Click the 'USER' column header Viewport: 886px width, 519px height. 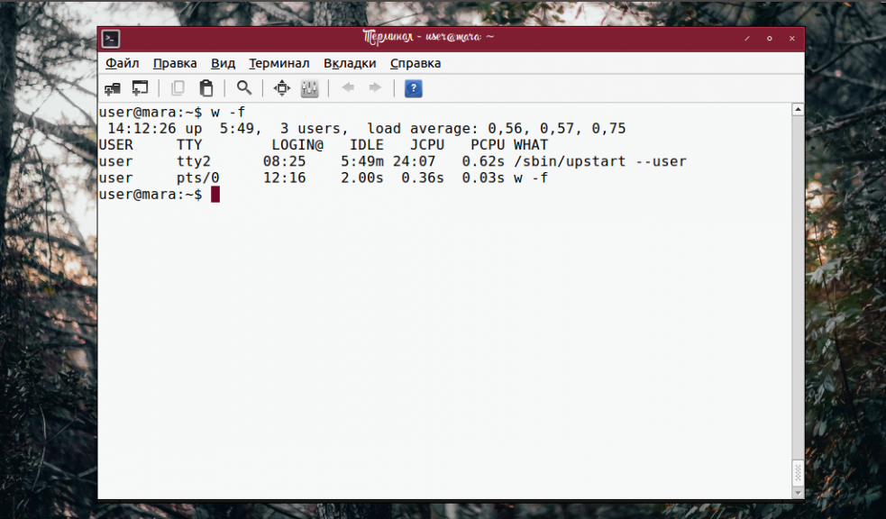pos(116,145)
